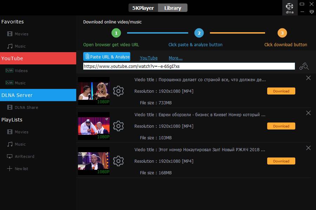
Task: Select the DLNA Server section
Action: (x=38, y=95)
